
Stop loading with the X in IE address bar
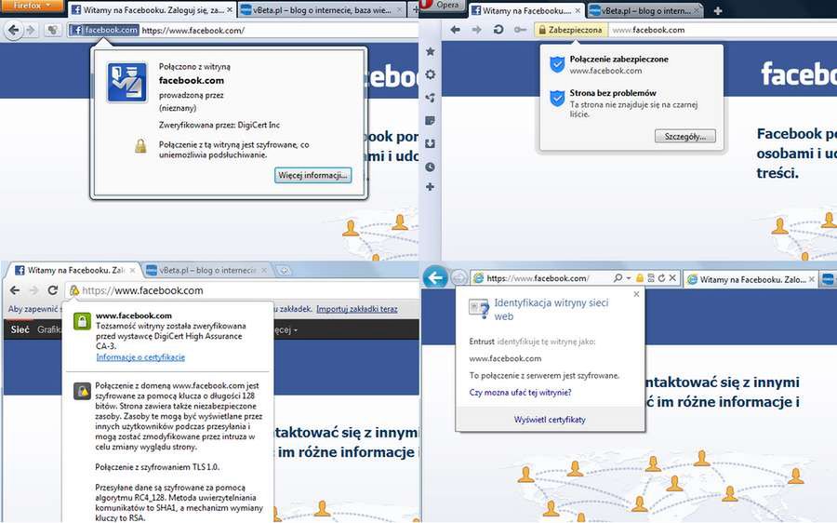pyautogui.click(x=672, y=278)
